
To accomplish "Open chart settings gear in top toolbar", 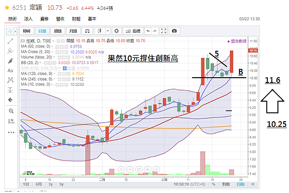I will point(117,31).
